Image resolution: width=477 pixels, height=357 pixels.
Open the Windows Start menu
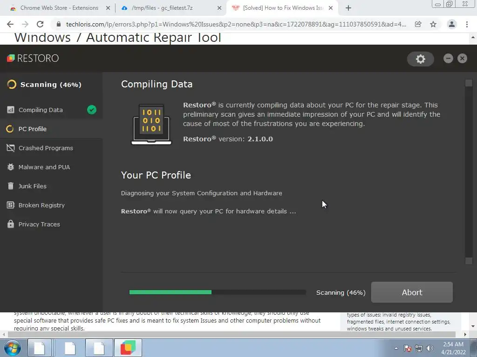click(x=13, y=348)
